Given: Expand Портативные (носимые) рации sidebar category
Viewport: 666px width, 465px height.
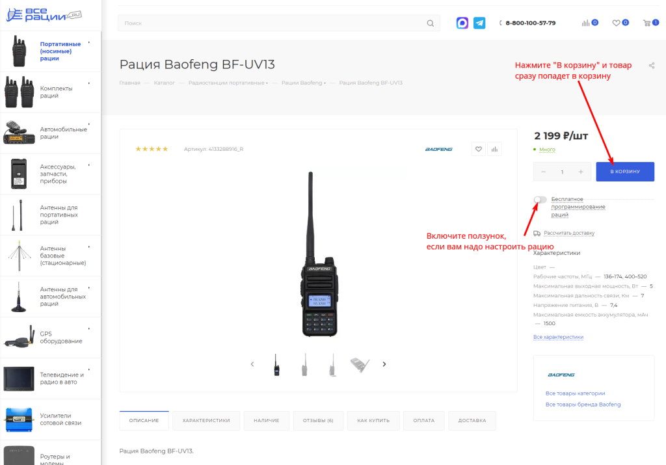Looking at the screenshot, I should click(x=88, y=43).
